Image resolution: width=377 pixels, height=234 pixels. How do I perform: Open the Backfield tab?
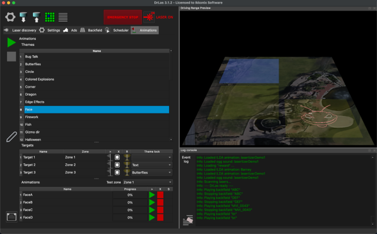click(x=91, y=30)
